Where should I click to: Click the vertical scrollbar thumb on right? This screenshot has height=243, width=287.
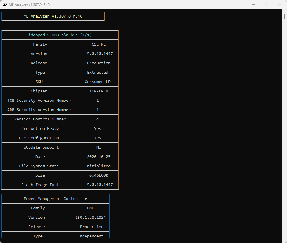[x=284, y=16]
